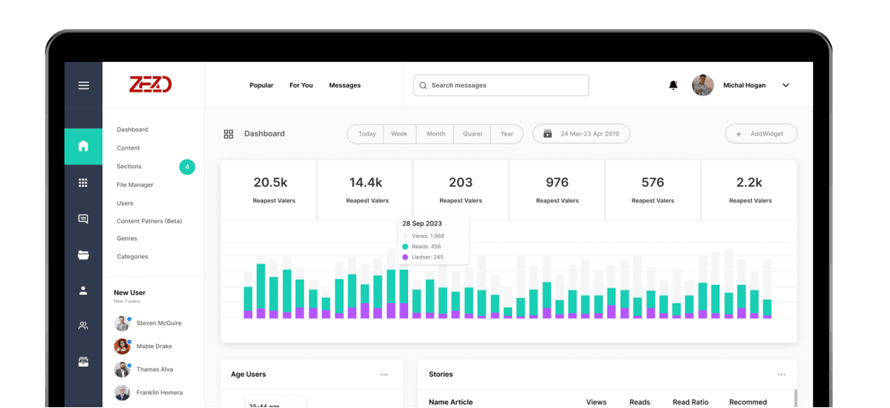Open the Age Users options menu
The height and width of the screenshot is (408, 890).
click(384, 375)
